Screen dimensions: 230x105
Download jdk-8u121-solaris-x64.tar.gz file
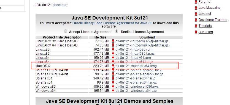136,82
